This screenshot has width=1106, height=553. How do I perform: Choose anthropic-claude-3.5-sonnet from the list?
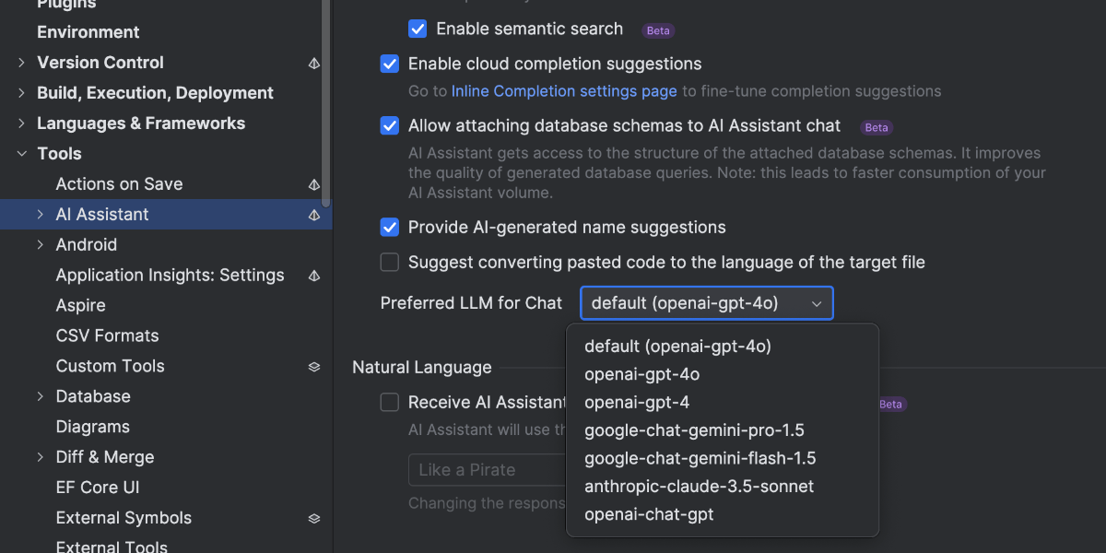point(699,486)
